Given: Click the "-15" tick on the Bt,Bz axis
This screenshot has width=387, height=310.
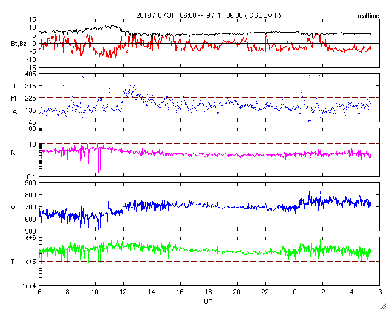Looking at the screenshot, I should 31,67.
